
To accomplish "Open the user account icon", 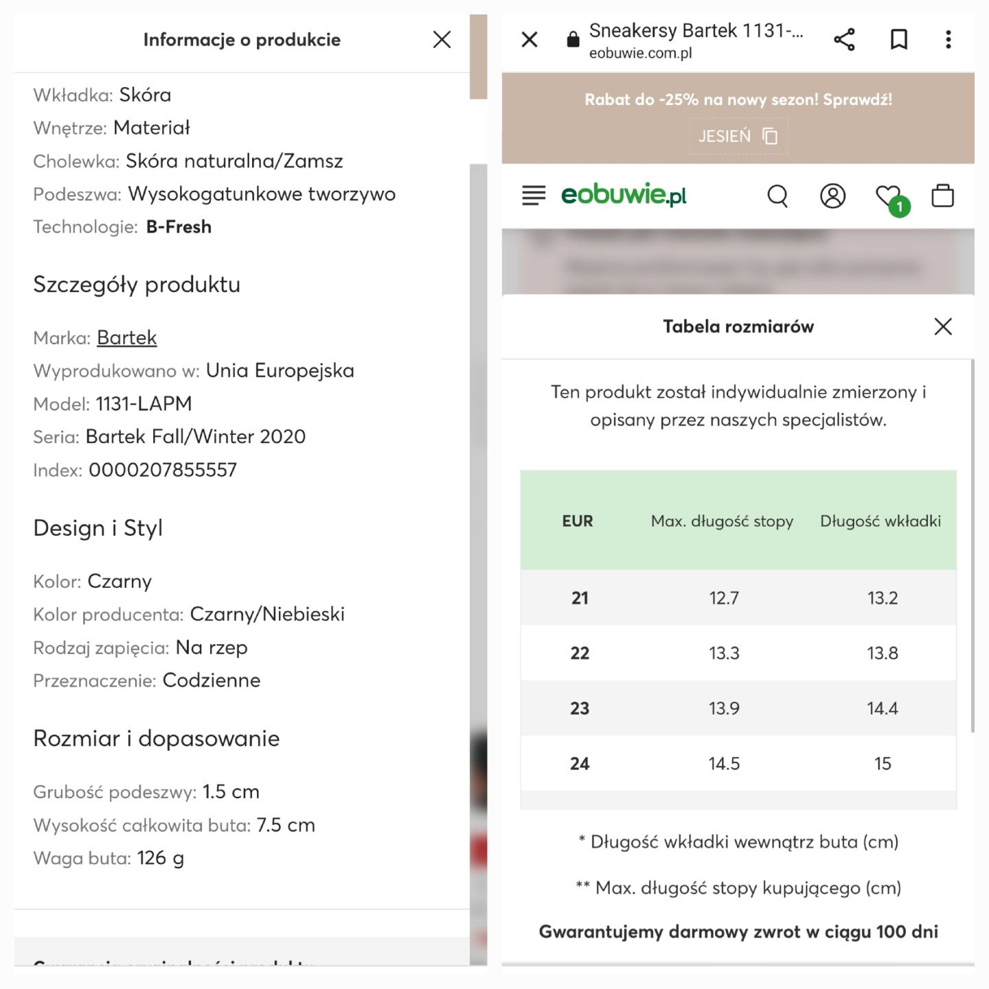I will (x=832, y=196).
